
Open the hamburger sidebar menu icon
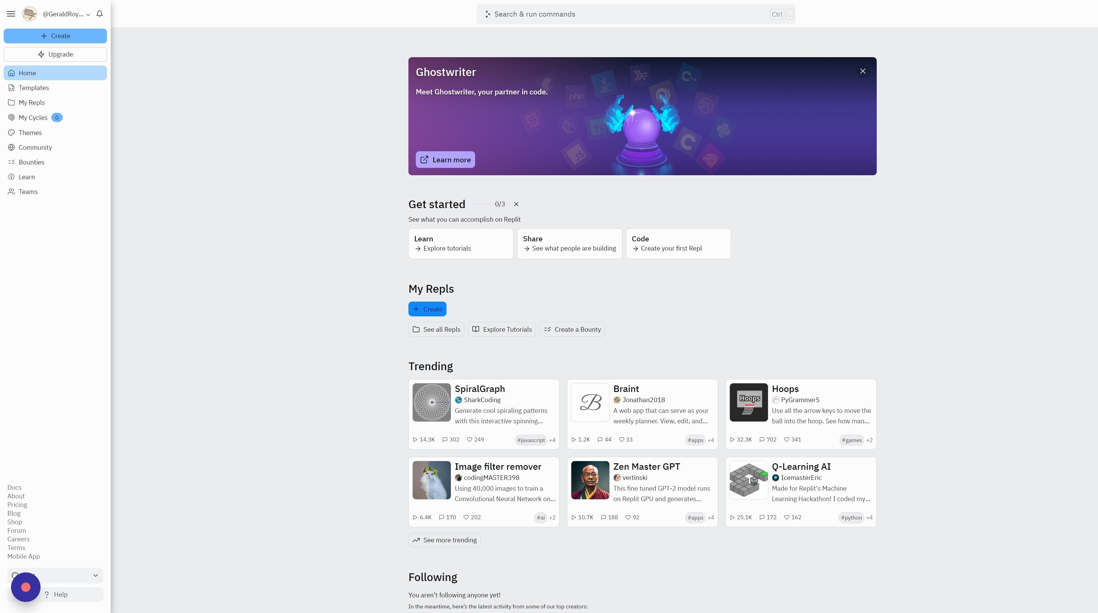click(x=11, y=14)
